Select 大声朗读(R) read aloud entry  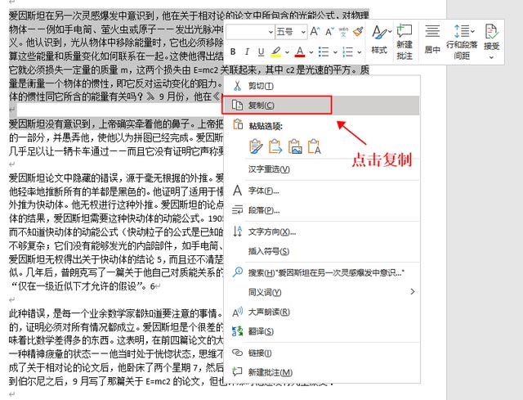pyautogui.click(x=321, y=312)
